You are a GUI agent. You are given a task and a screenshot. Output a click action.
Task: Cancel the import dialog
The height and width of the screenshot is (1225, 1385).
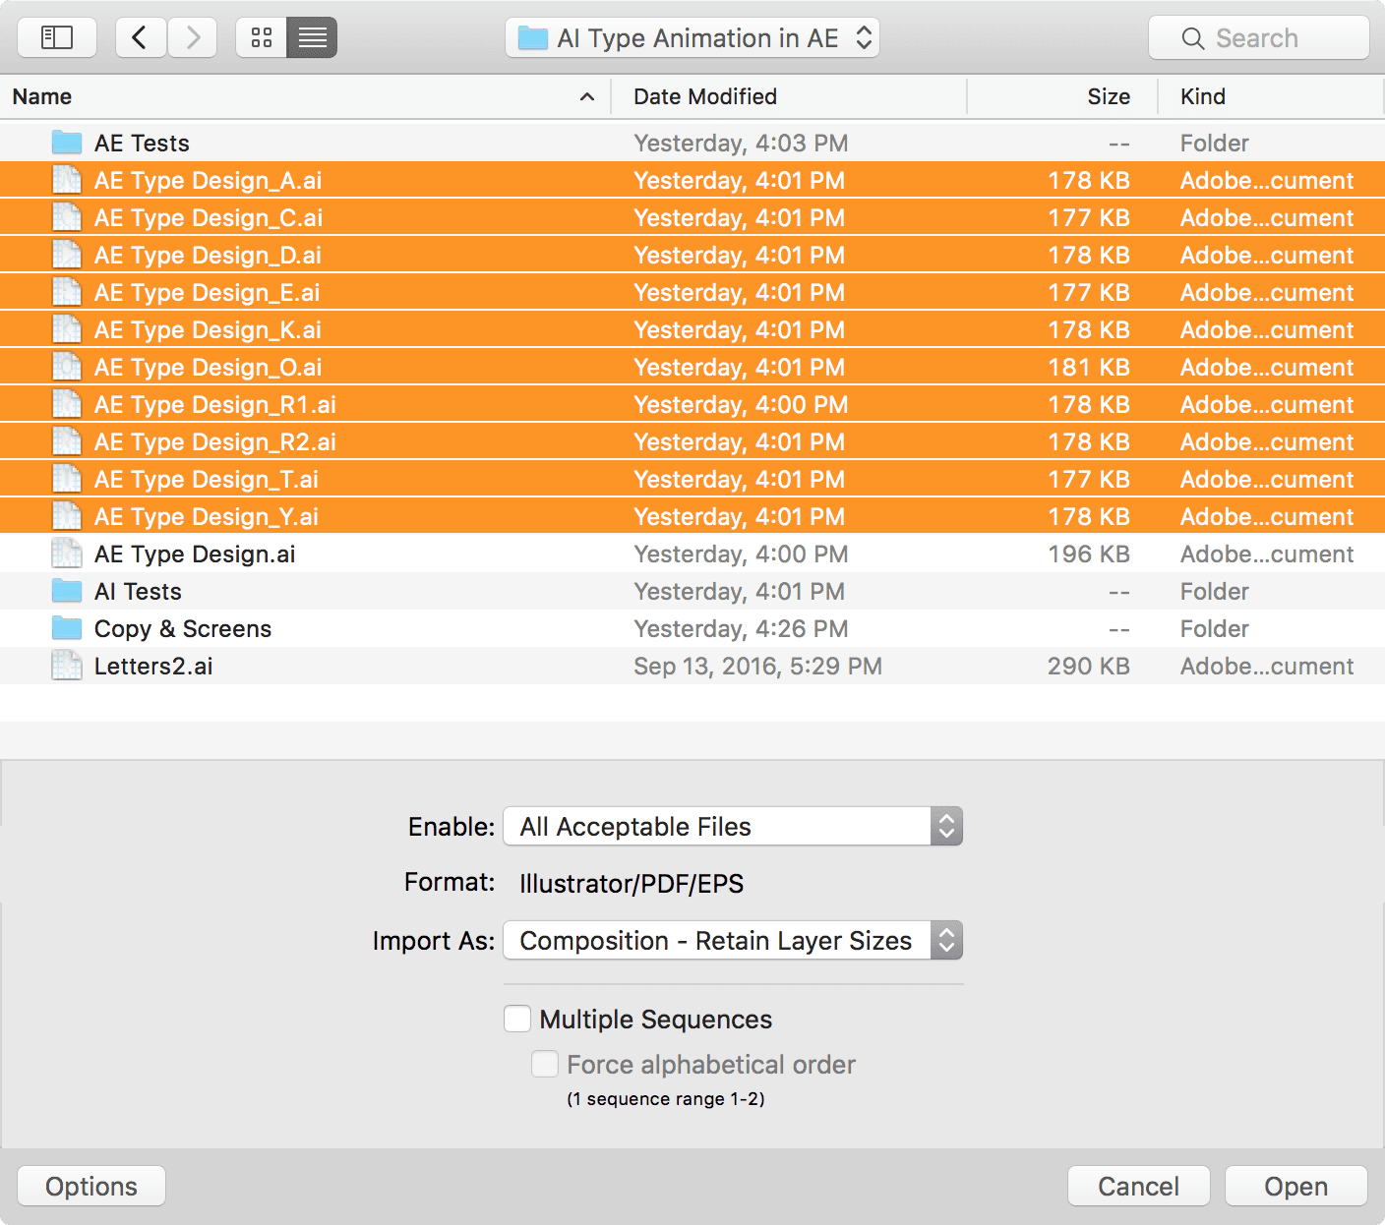click(x=1138, y=1186)
